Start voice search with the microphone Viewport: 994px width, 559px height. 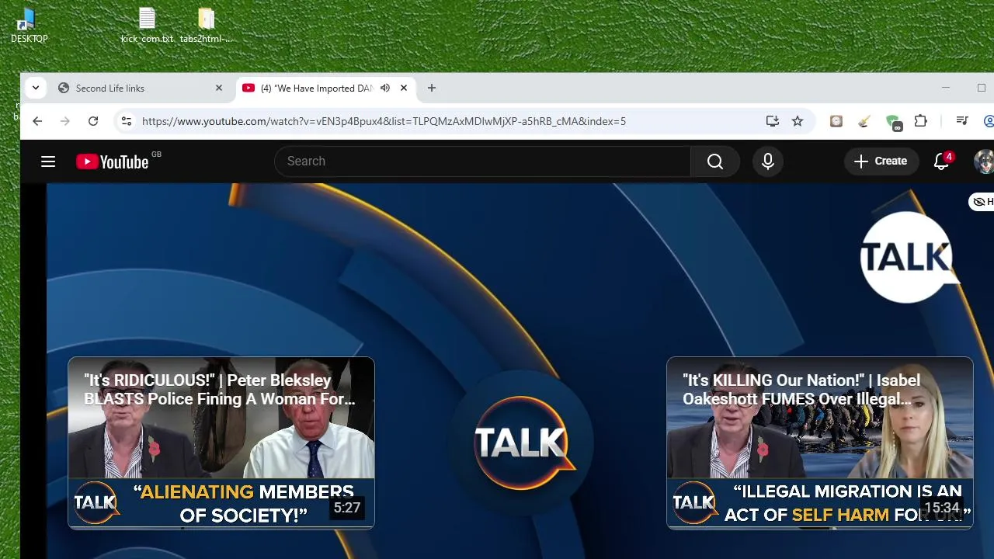tap(768, 161)
